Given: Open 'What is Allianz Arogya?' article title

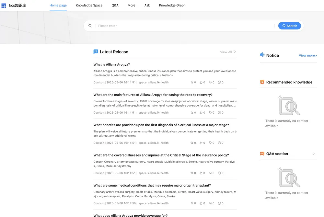Looking at the screenshot, I should pos(111,64).
